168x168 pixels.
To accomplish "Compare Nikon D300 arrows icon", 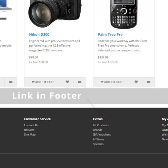I will (x=80, y=82).
